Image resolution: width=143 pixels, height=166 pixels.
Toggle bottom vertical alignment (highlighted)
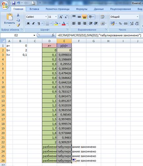pyautogui.click(x=85, y=17)
